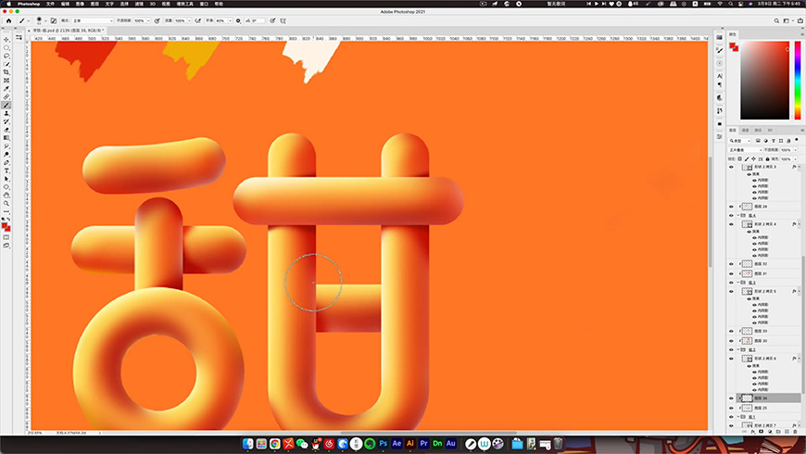Toggle symmetry paint options butterfly icon

283,21
